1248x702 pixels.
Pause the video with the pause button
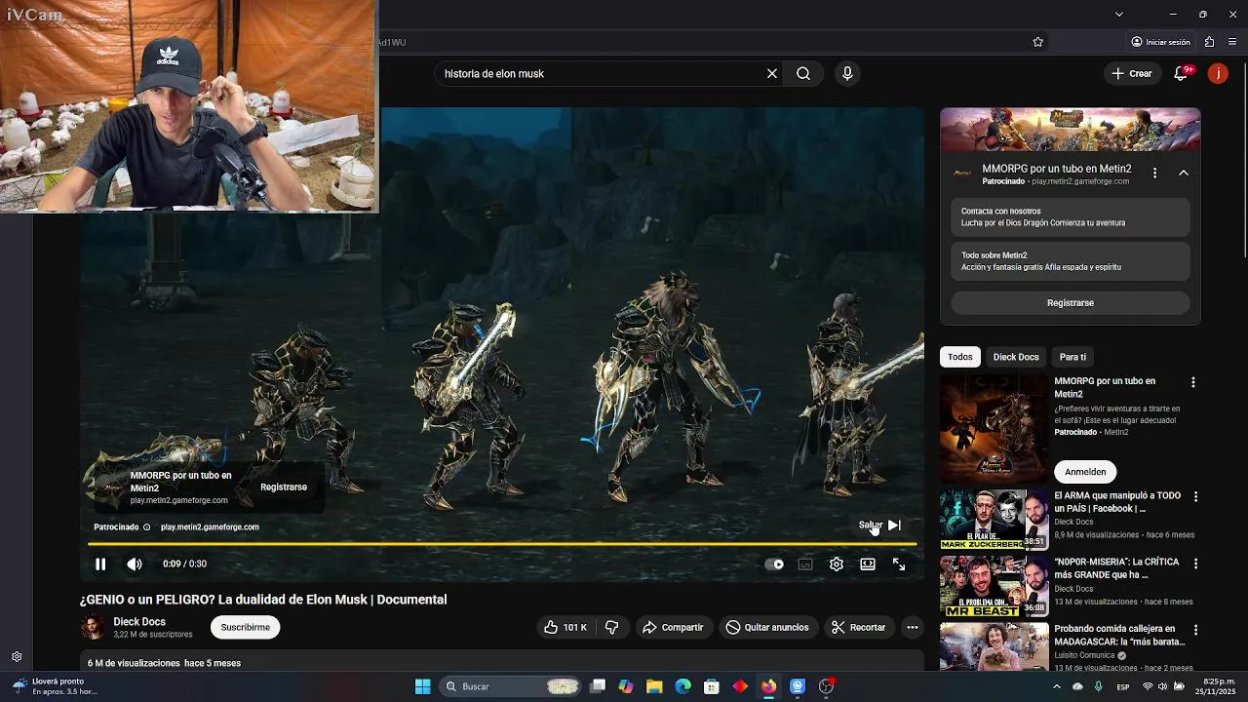click(x=100, y=564)
